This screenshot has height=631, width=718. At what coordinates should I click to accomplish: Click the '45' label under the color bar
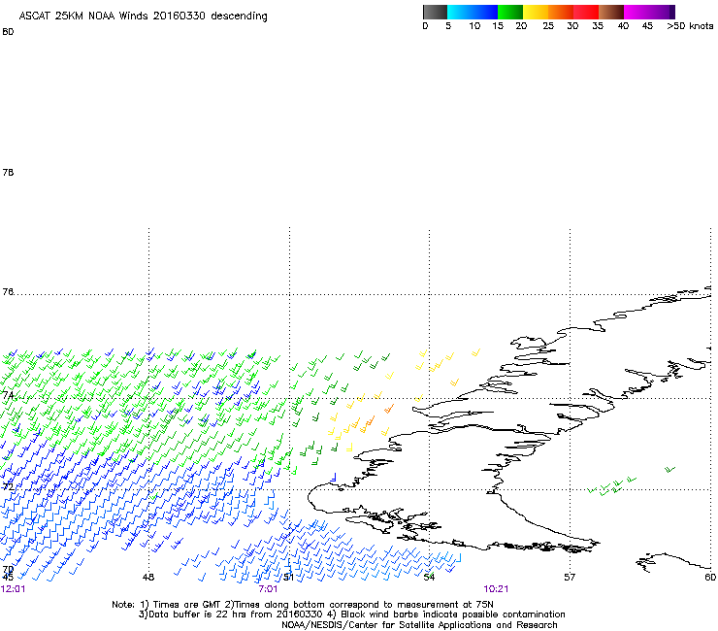647,26
